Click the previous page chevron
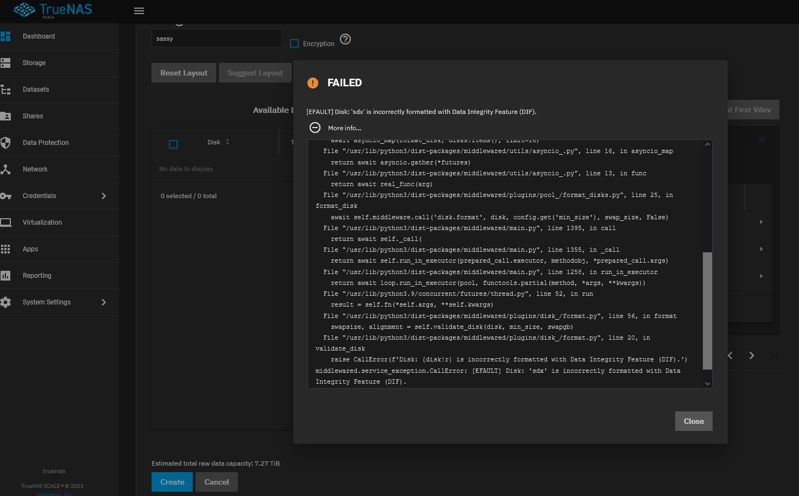Image resolution: width=799 pixels, height=496 pixels. coord(730,355)
